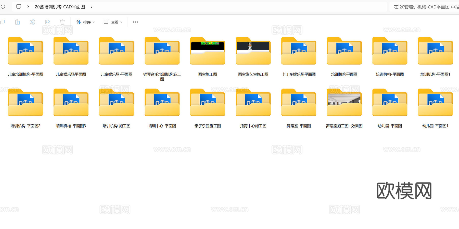Open the more options ellipsis menu
This screenshot has width=459, height=229.
pyautogui.click(x=135, y=22)
